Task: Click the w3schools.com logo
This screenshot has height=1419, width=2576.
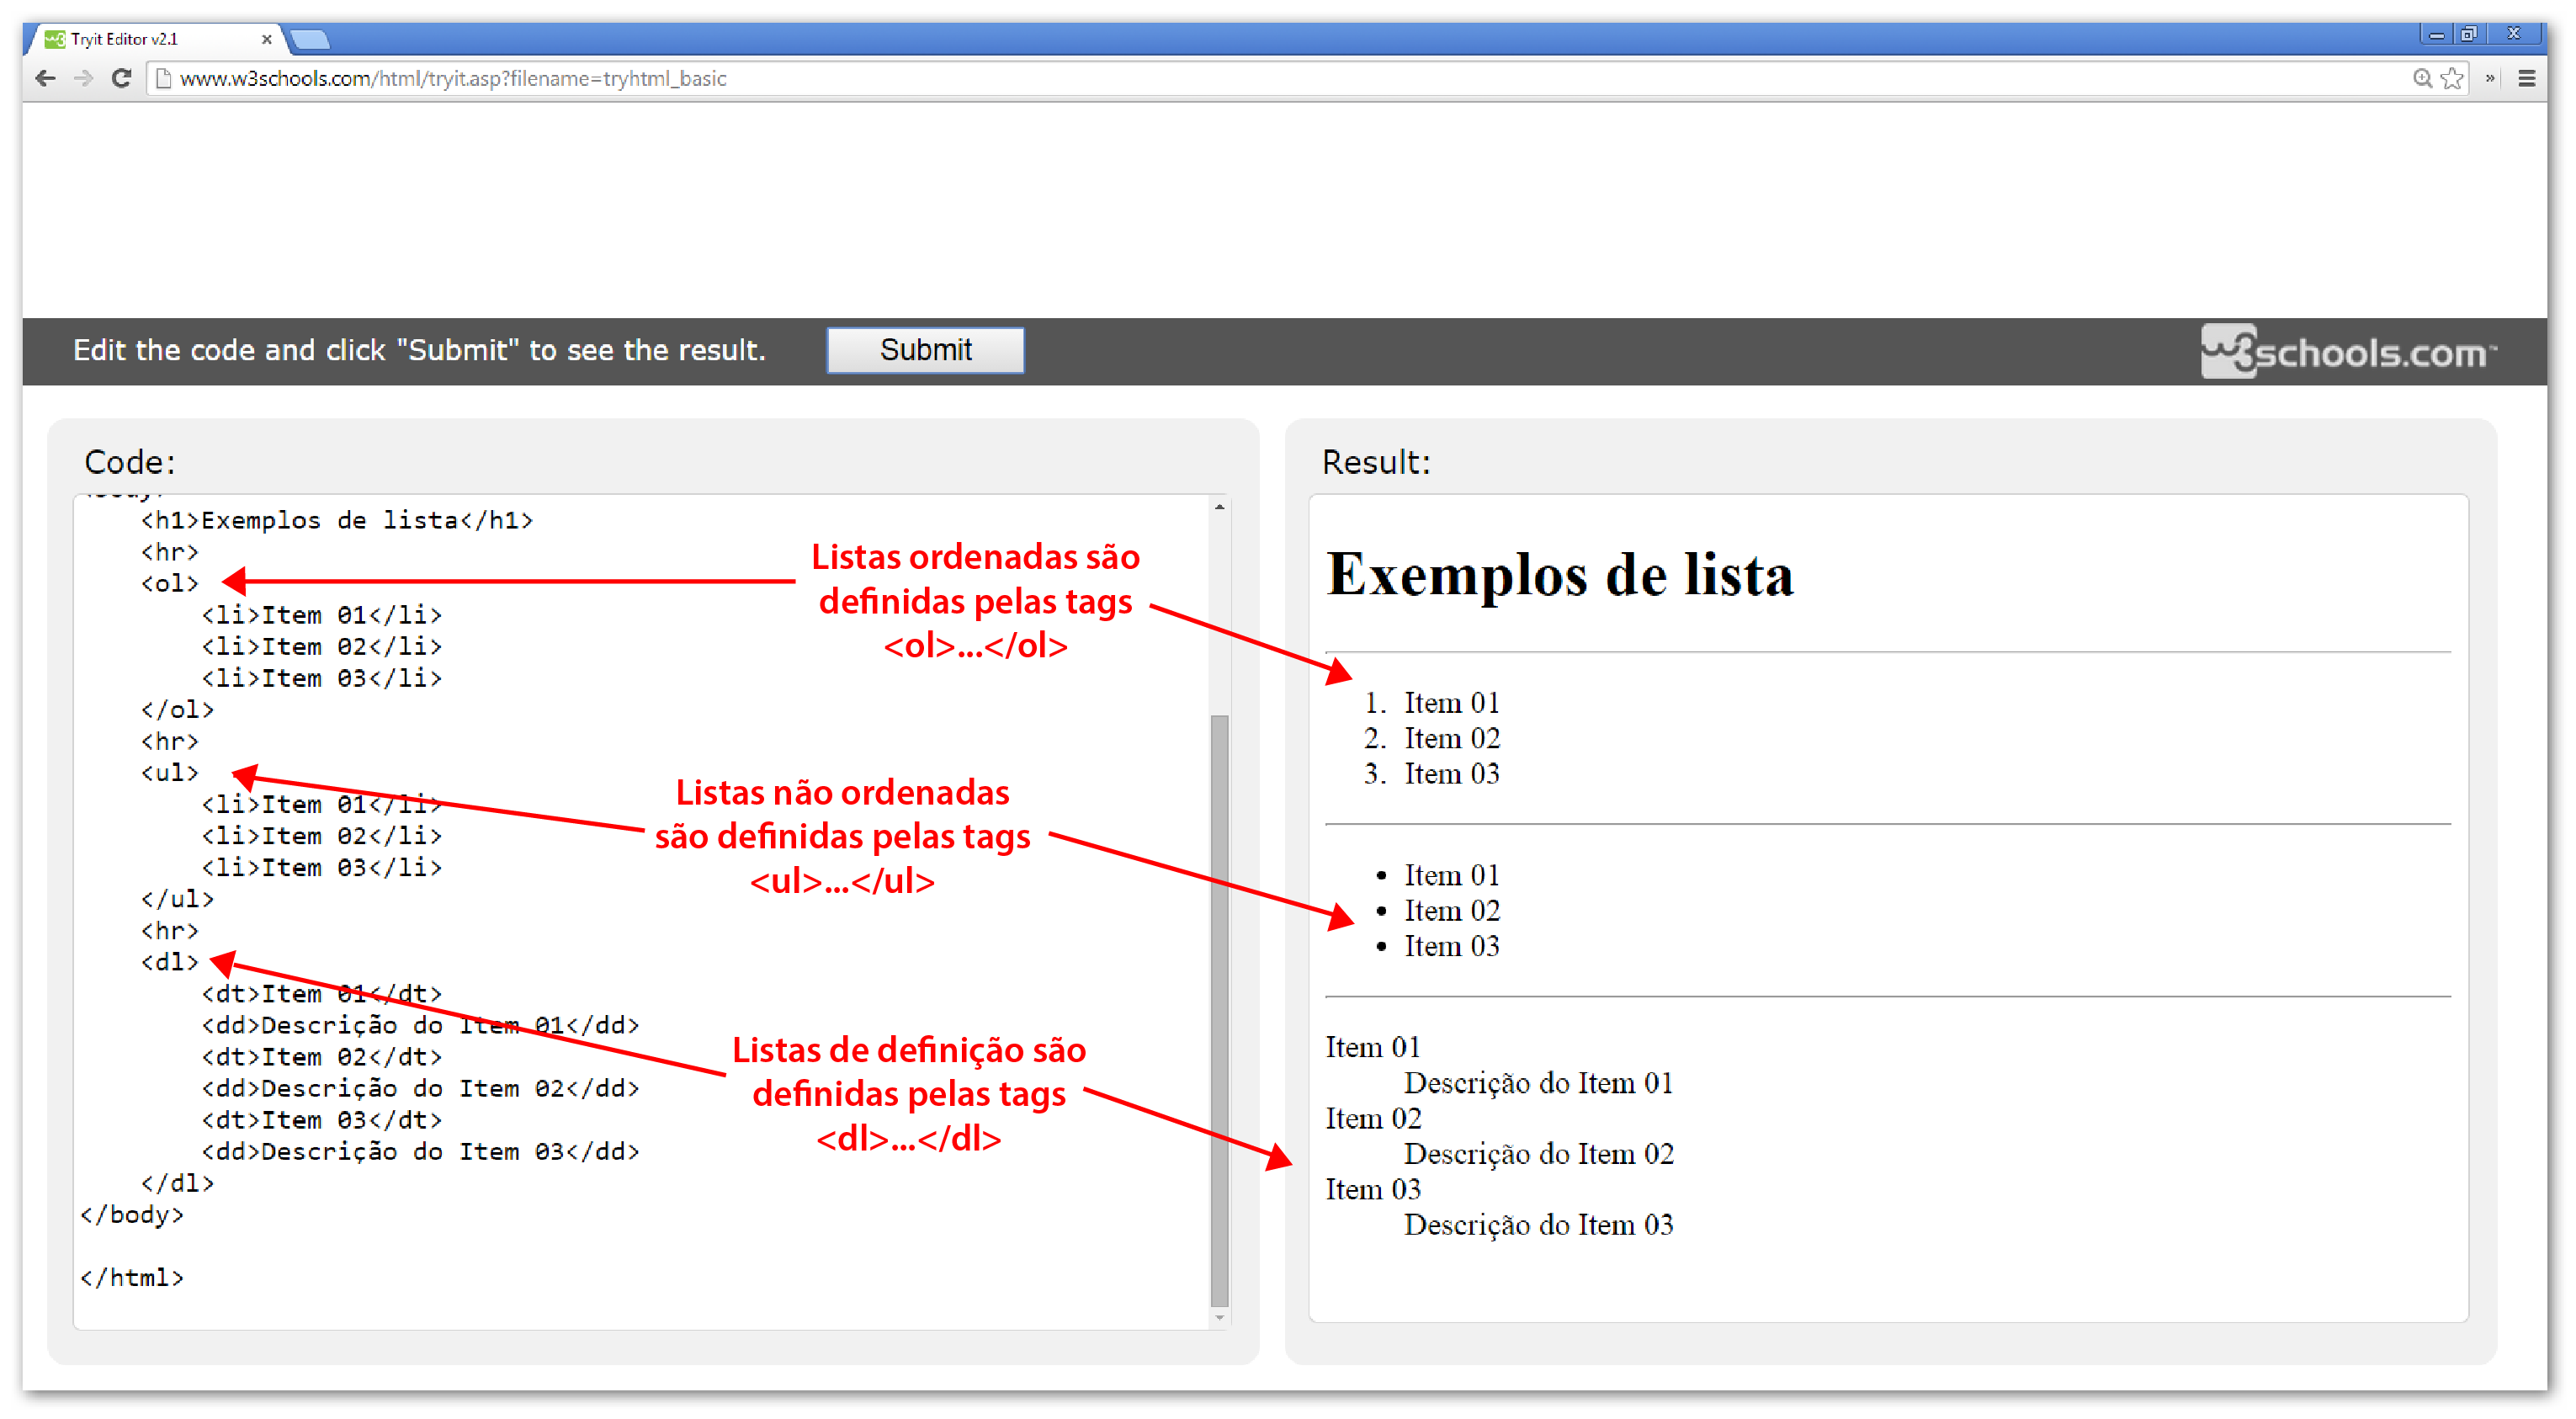Action: (x=2346, y=351)
